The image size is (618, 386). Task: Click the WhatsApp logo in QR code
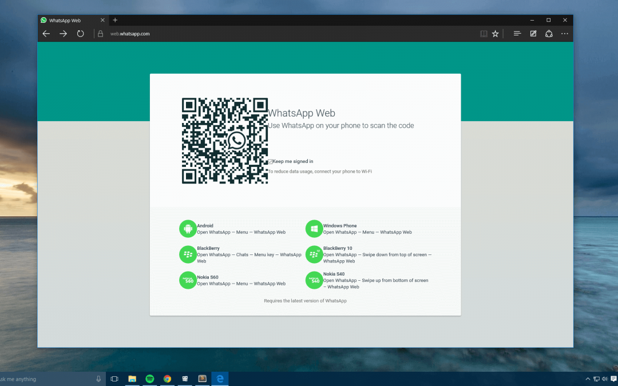point(236,141)
